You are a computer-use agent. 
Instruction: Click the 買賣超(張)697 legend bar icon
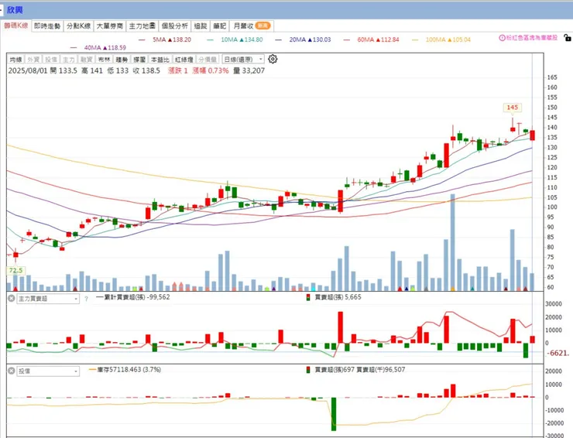(308, 369)
